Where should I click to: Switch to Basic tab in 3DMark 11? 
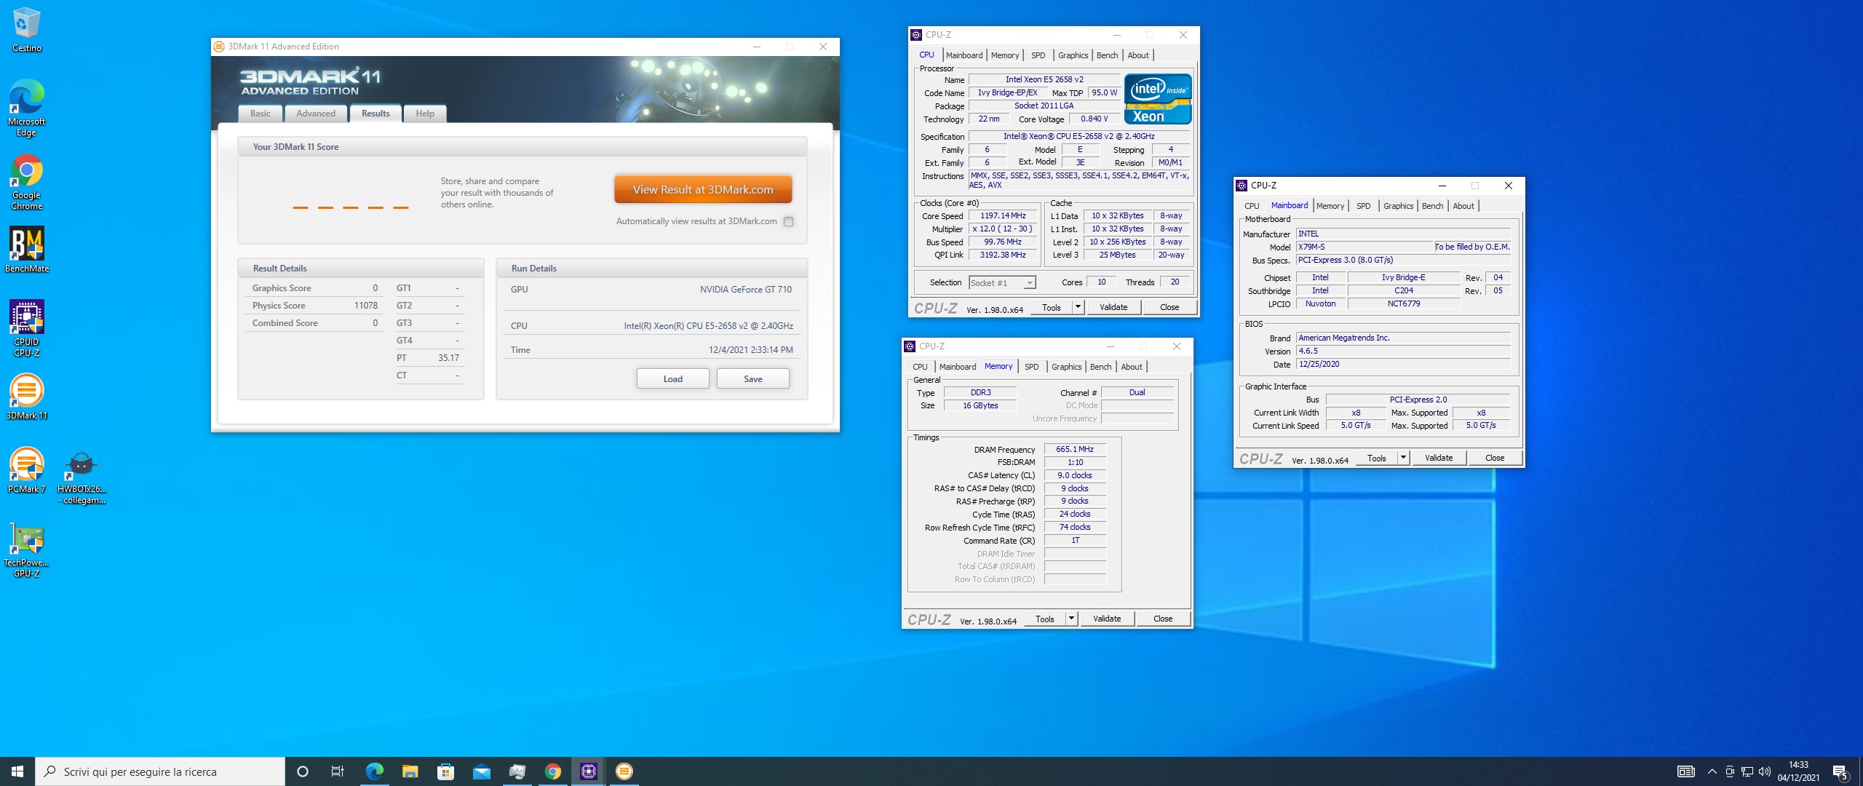point(261,114)
